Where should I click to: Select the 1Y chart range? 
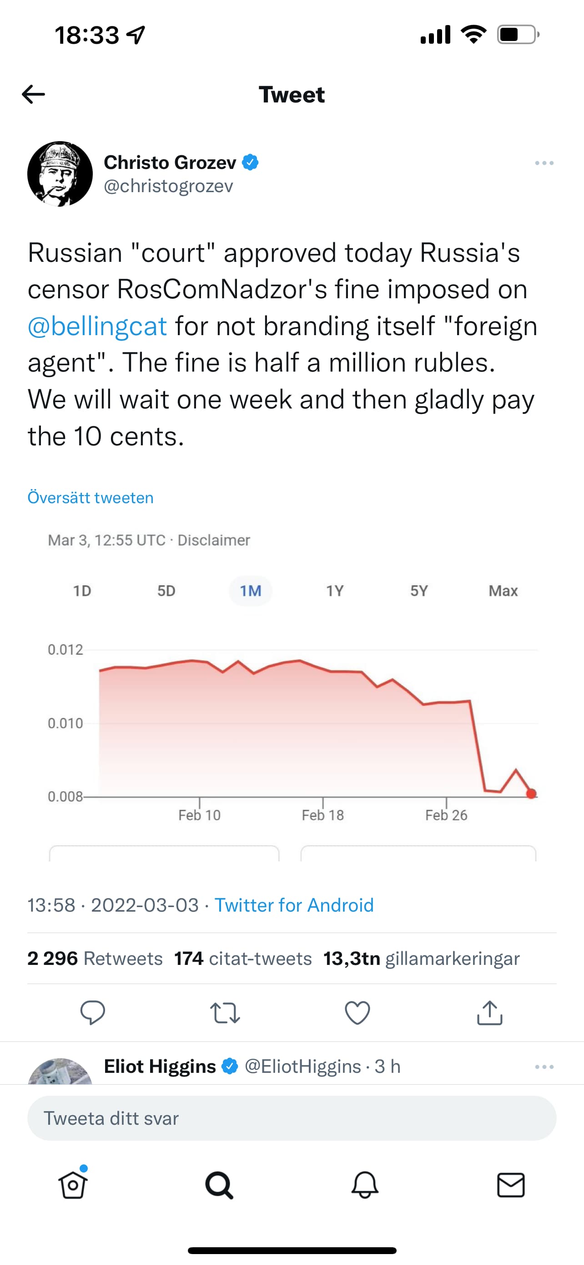point(335,591)
